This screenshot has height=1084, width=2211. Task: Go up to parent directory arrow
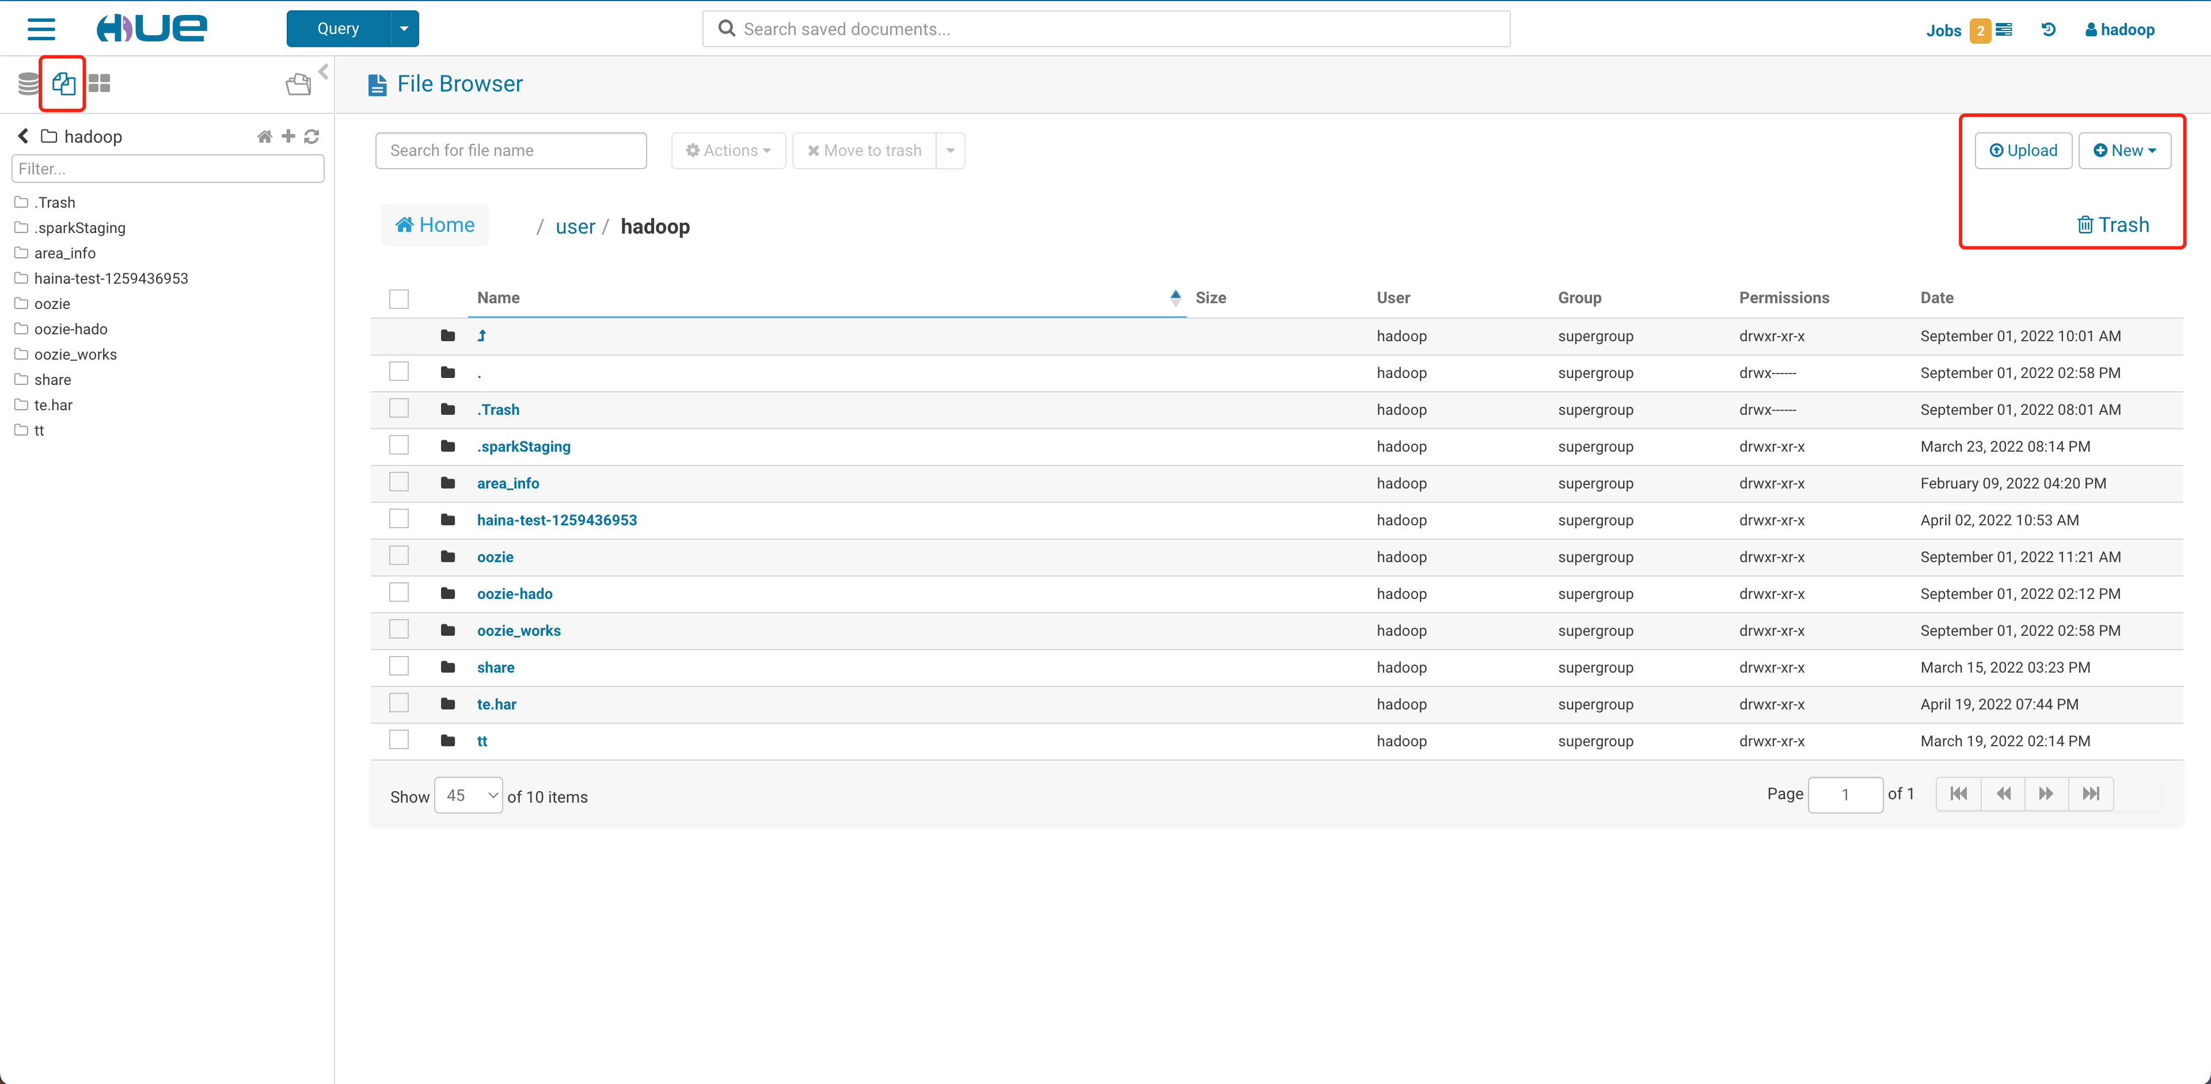[x=481, y=336]
